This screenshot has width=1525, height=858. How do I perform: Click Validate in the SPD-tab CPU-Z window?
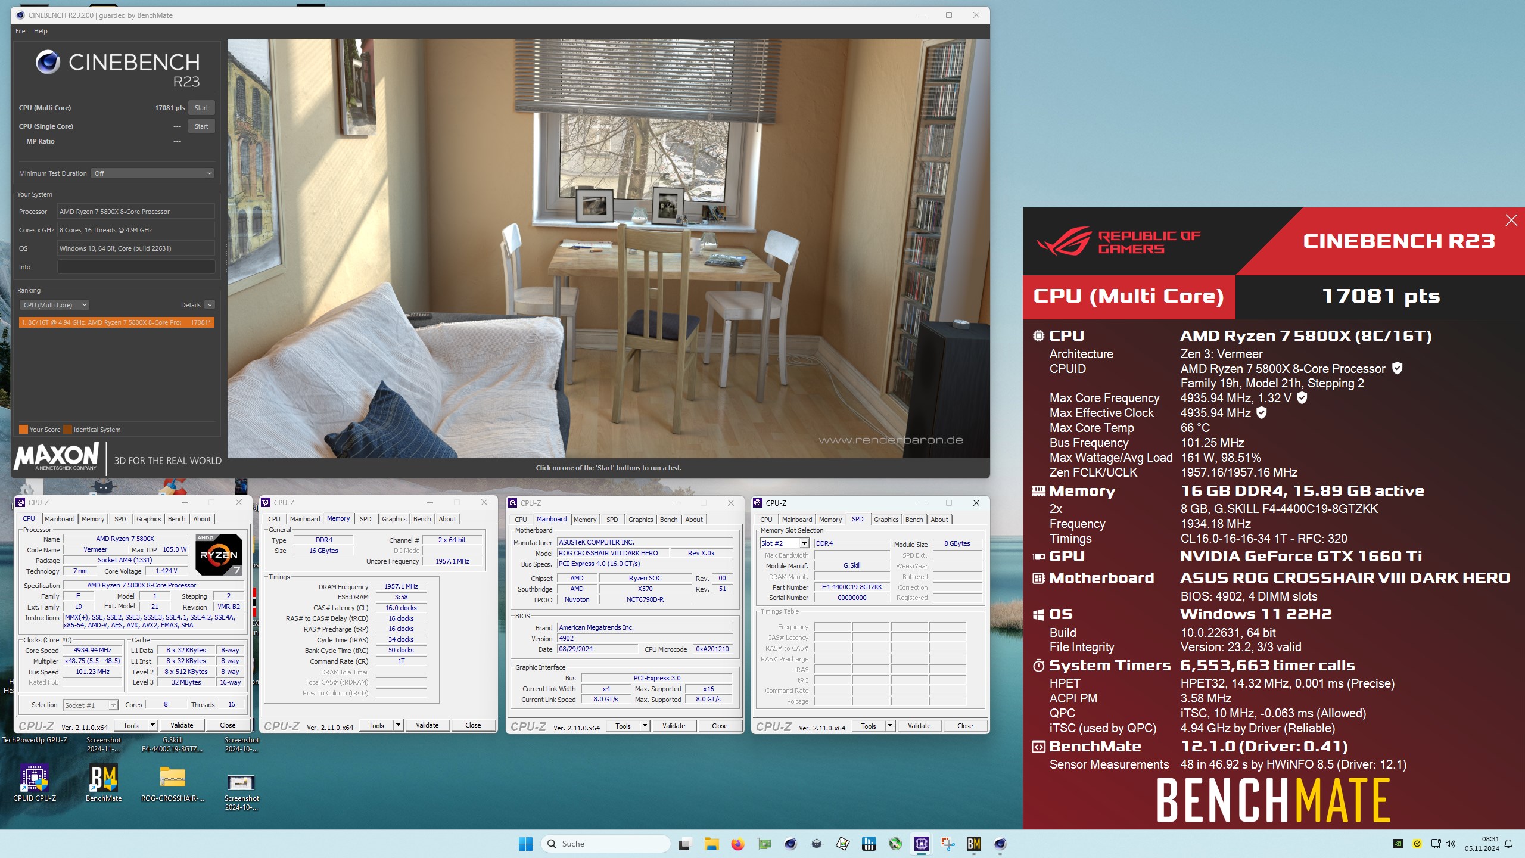point(919,726)
